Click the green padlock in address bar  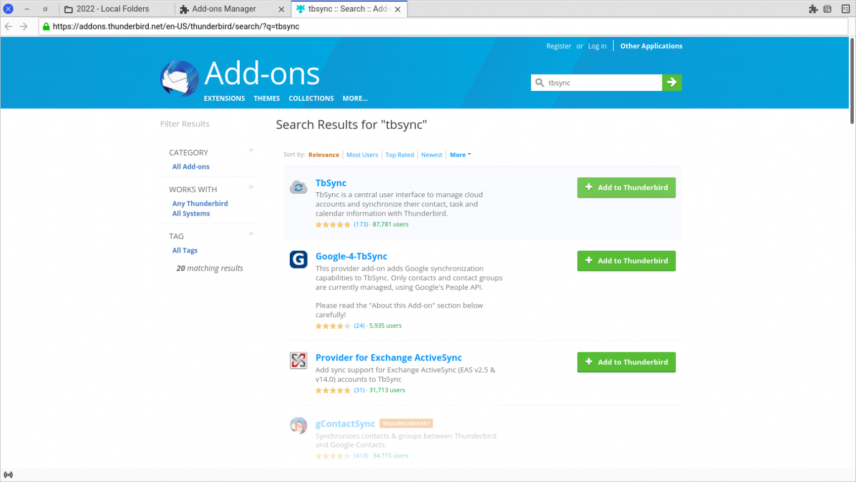[46, 26]
